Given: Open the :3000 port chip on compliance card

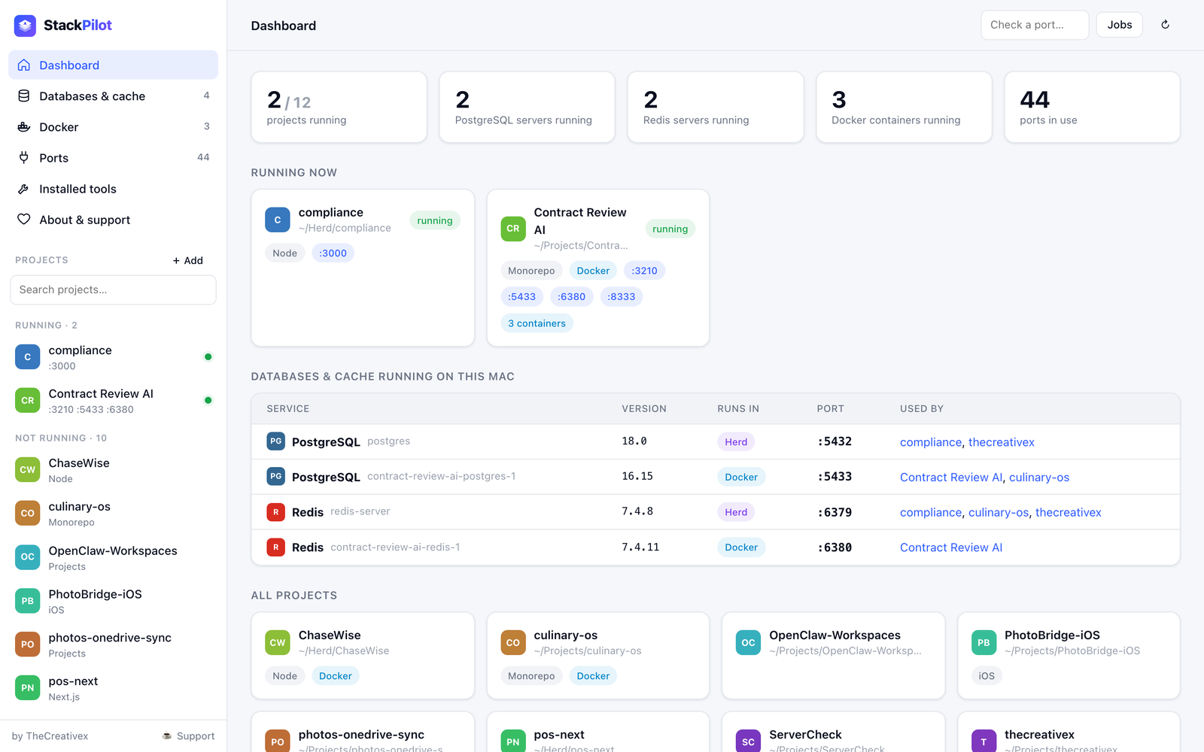Looking at the screenshot, I should point(333,253).
